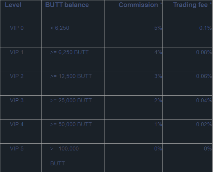This screenshot has width=213, height=172.
Task: Click the 0.08% trading fee cell
Action: 188,59
